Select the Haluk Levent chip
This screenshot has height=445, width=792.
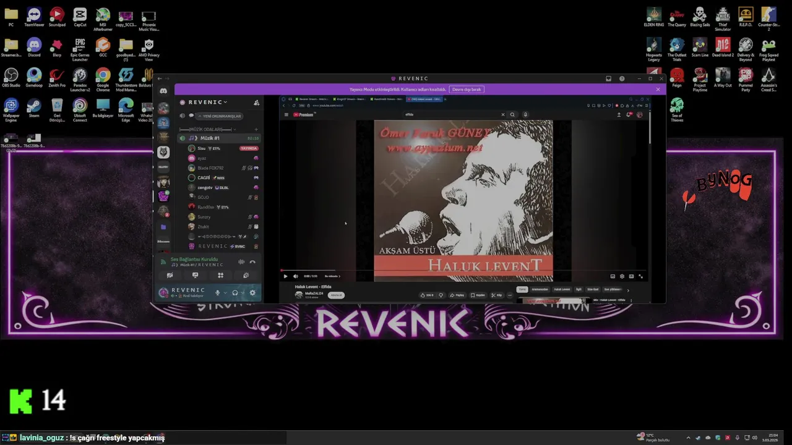562,289
